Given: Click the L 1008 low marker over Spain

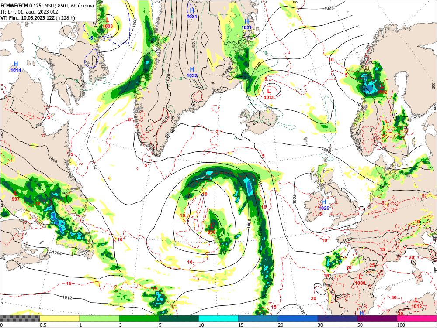Looking at the screenshot, I should pyautogui.click(x=360, y=280).
